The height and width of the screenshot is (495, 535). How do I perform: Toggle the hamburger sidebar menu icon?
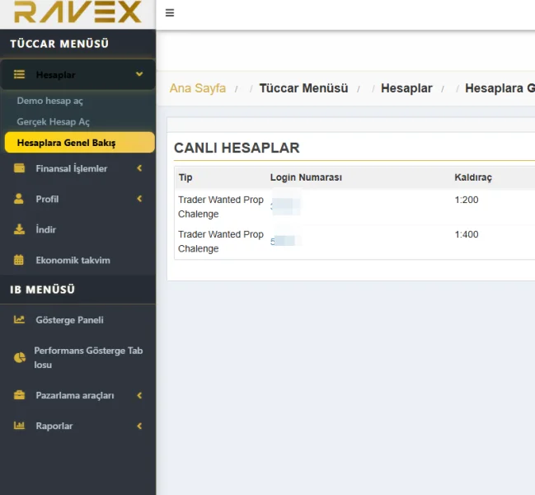pos(170,13)
